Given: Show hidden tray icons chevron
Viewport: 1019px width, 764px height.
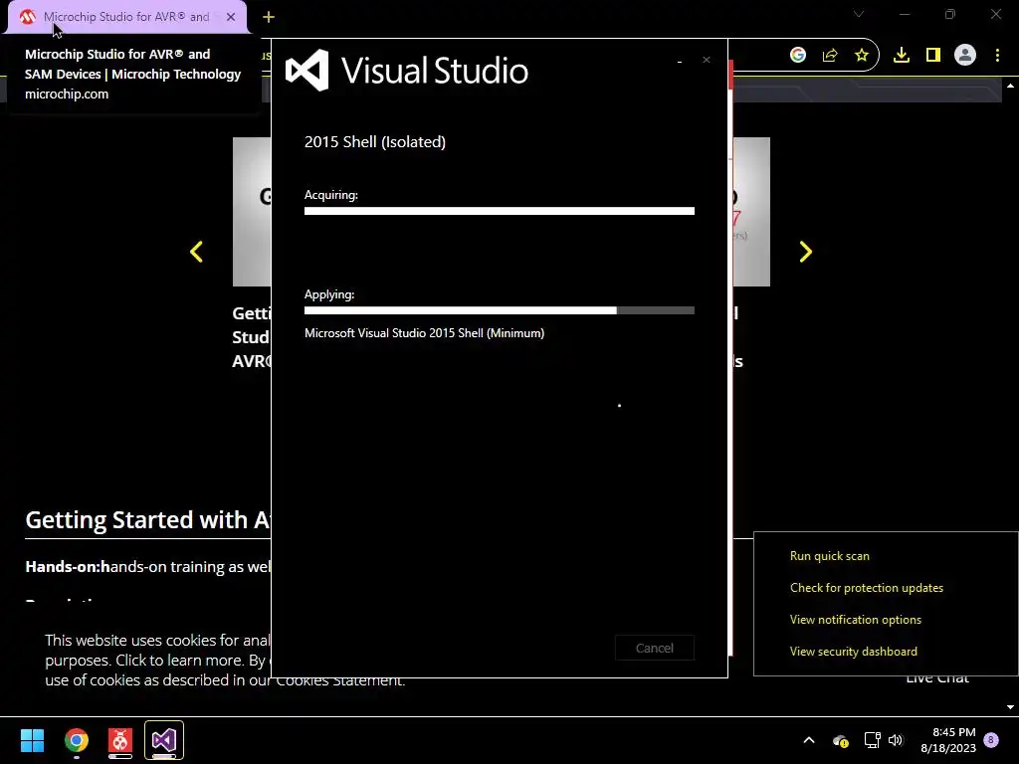Looking at the screenshot, I should (809, 740).
